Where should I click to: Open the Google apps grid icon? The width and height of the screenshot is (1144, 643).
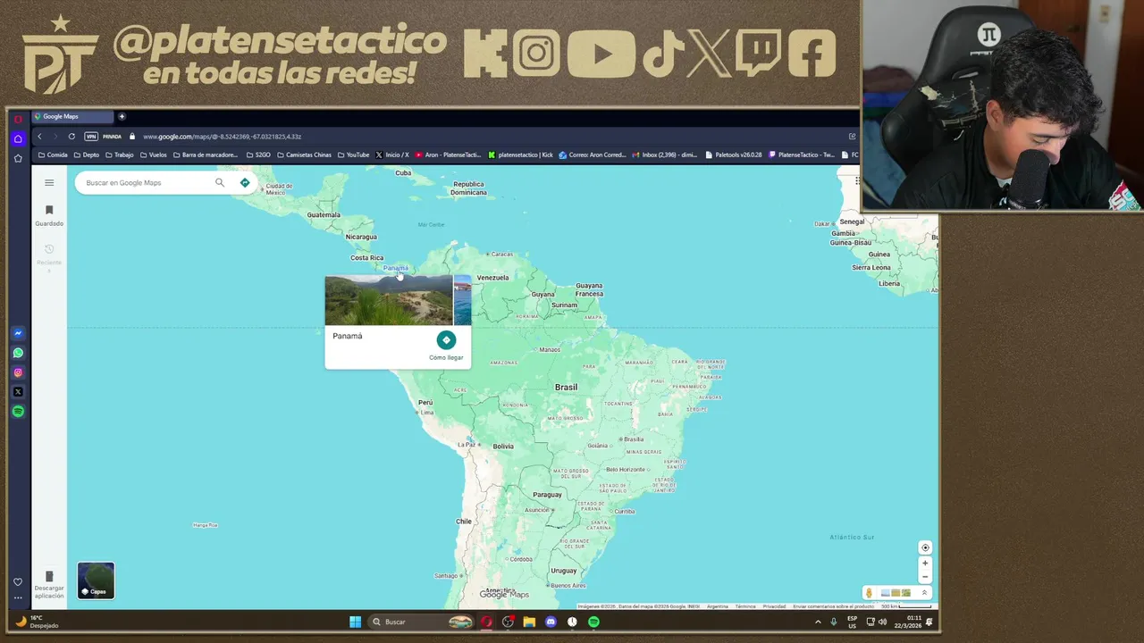[x=857, y=180]
